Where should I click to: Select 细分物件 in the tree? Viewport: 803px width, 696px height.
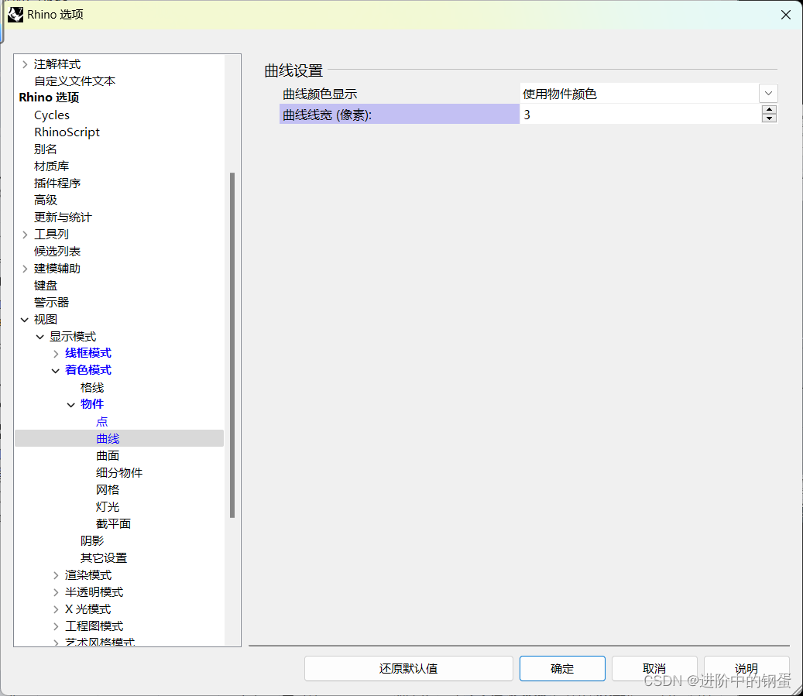click(119, 473)
